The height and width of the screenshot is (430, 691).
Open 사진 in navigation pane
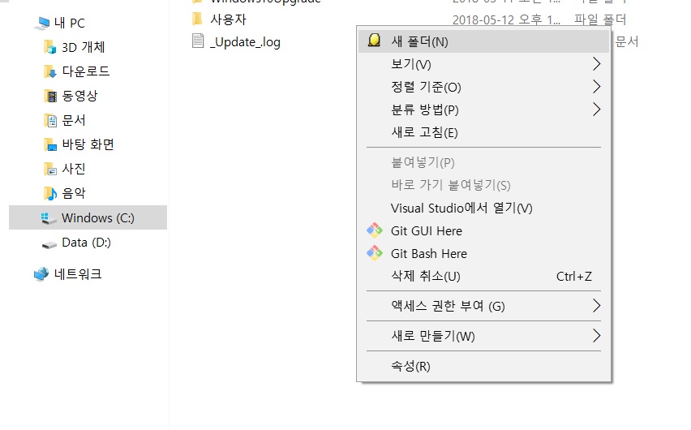point(74,169)
